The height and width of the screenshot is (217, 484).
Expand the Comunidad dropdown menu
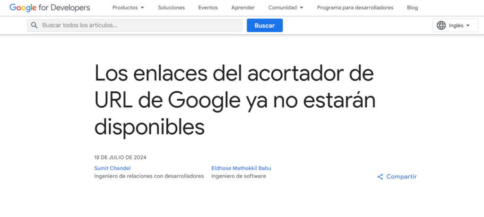click(x=286, y=8)
